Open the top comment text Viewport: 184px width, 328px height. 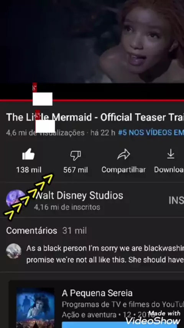pos(105,254)
